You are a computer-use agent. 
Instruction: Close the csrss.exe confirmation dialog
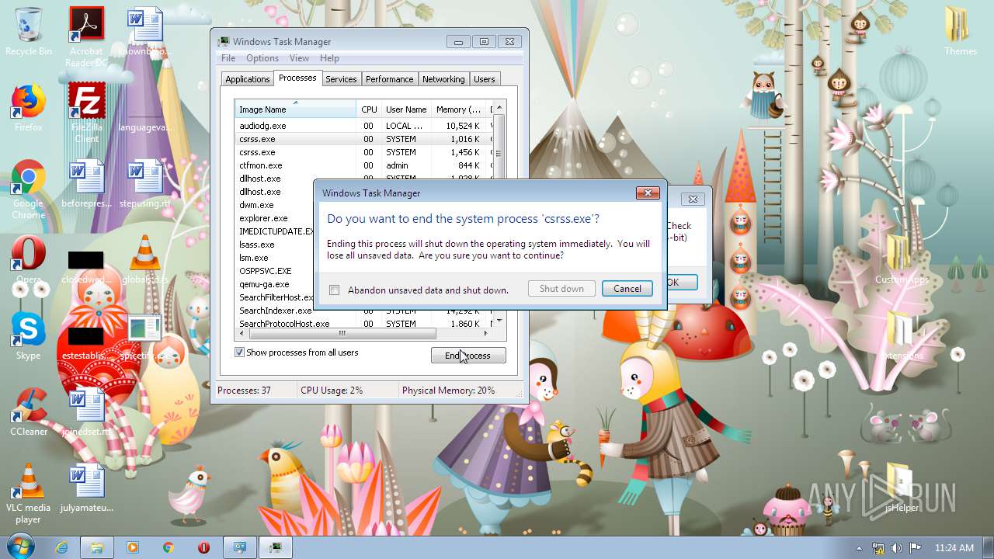[648, 193]
